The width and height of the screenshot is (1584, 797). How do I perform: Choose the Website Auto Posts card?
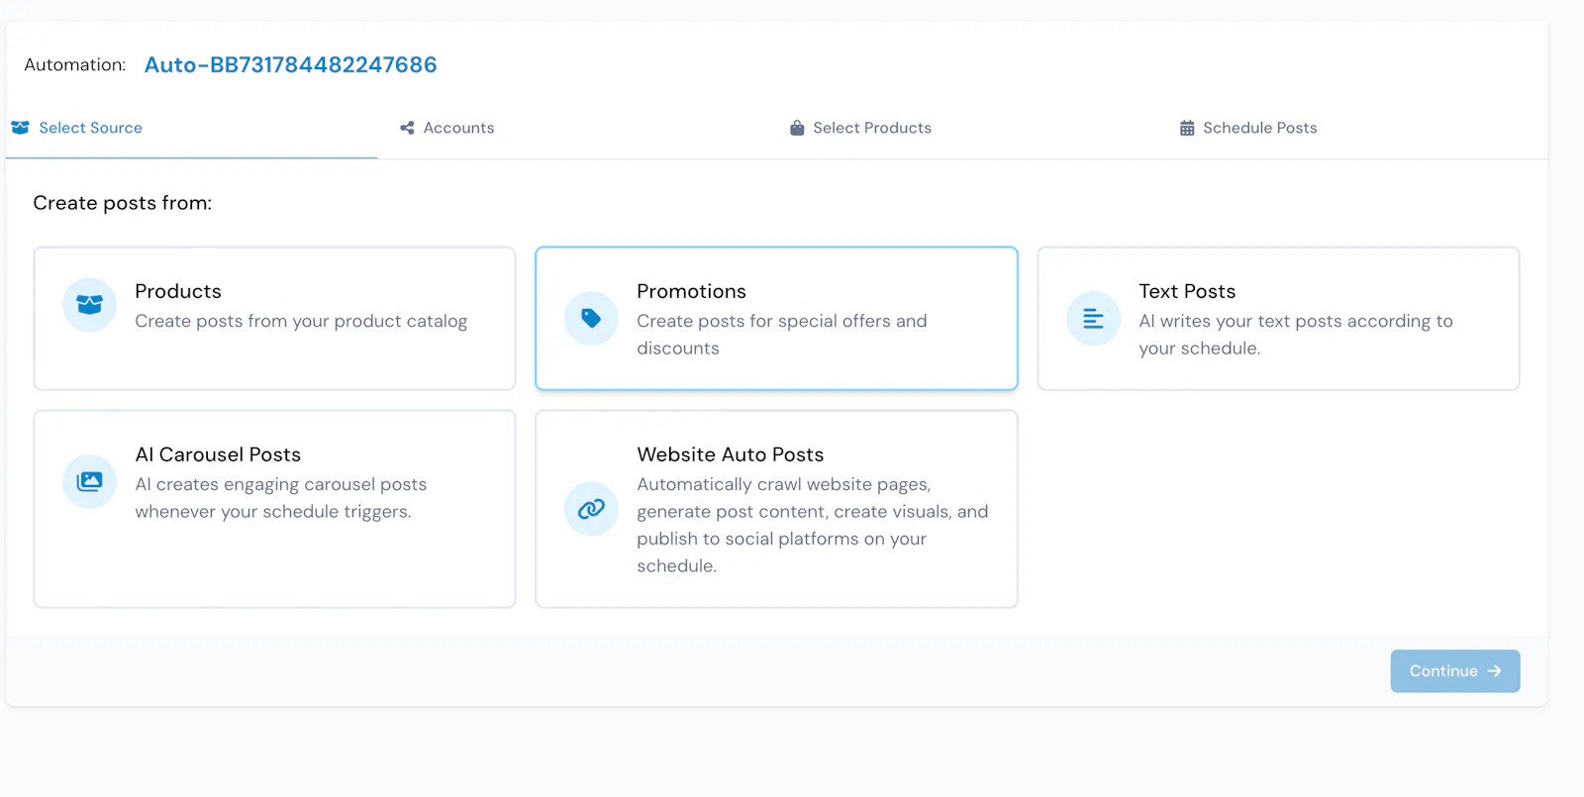[x=776, y=509]
